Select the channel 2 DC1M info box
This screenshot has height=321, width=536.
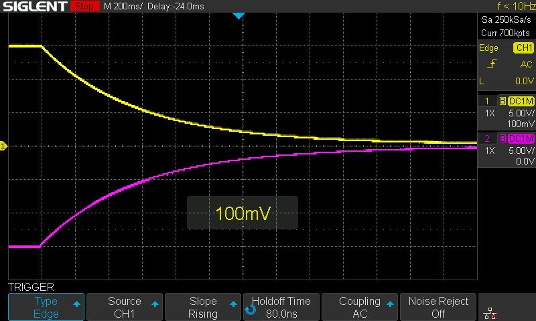pyautogui.click(x=507, y=149)
